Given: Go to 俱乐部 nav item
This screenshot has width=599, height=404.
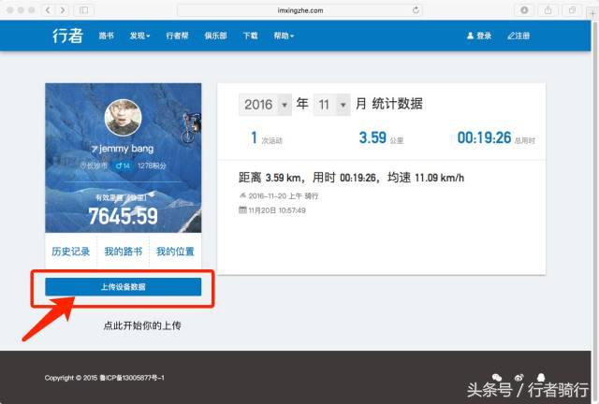Looking at the screenshot, I should (x=215, y=36).
